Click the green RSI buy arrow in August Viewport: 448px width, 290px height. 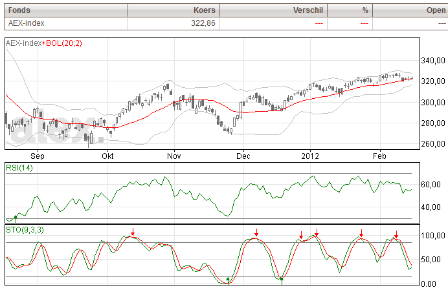pyautogui.click(x=16, y=219)
